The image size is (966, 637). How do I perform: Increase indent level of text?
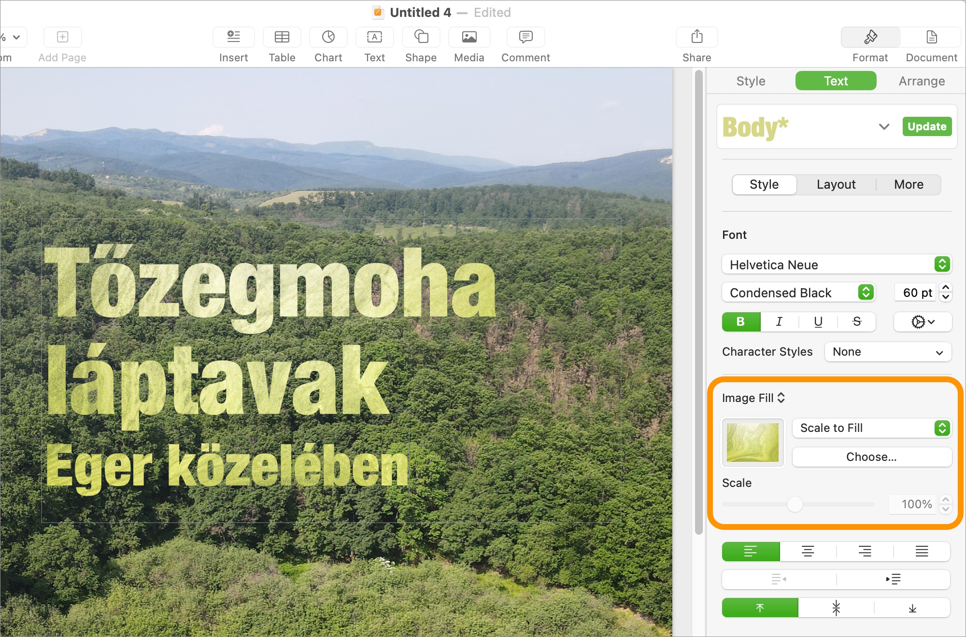893,579
